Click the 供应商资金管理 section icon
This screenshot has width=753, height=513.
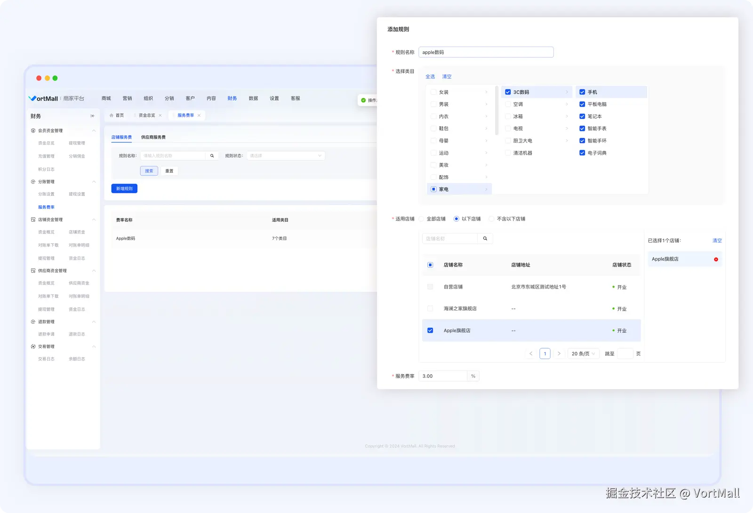(33, 271)
